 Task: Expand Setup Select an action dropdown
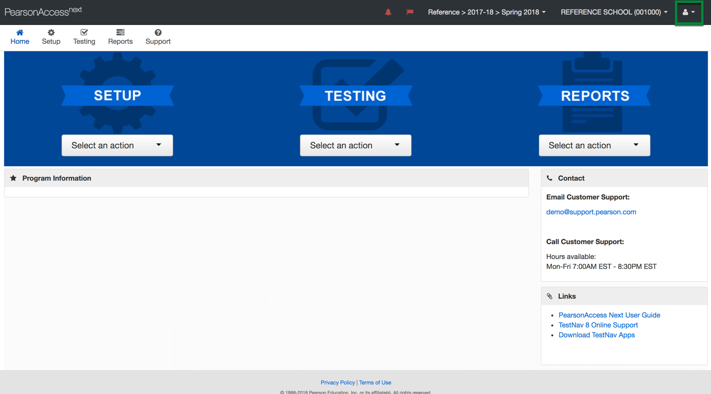coord(117,145)
